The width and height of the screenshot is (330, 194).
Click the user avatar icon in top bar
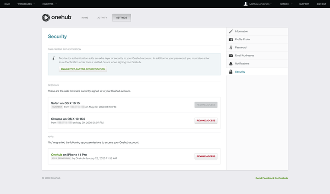point(245,4)
